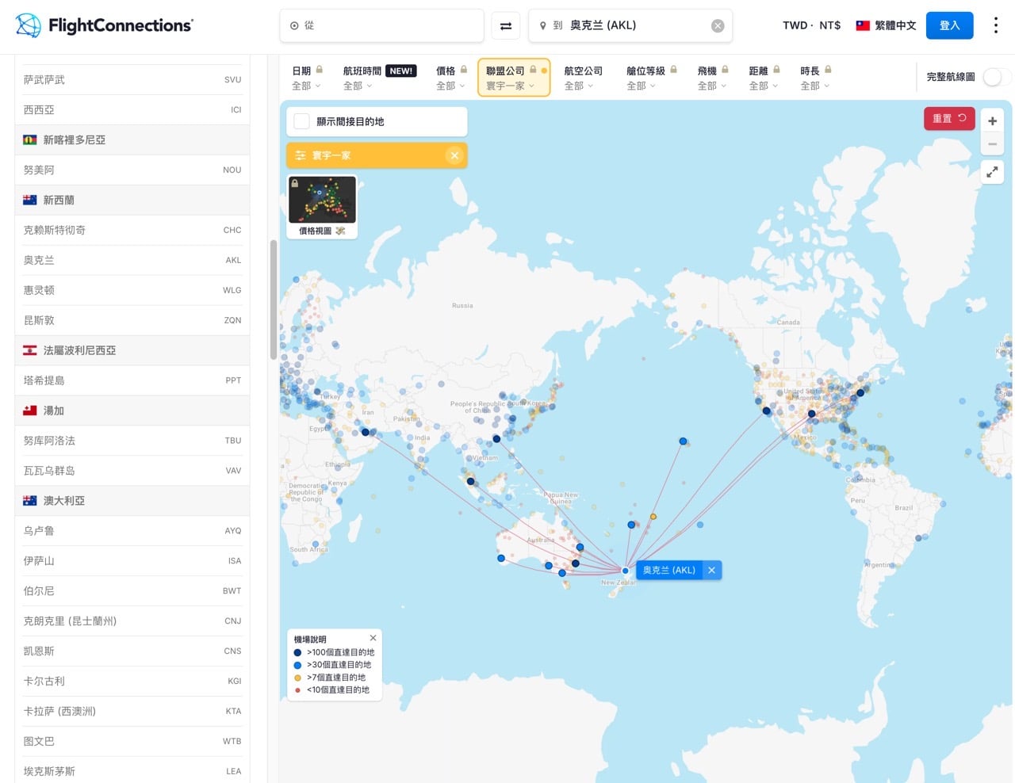Click the 澳大利亞 country header
Screen dimensions: 1015x783
tap(132, 501)
